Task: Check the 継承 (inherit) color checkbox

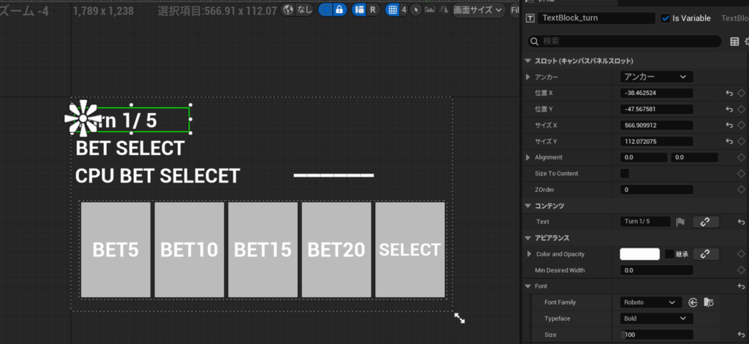Action: [669, 254]
